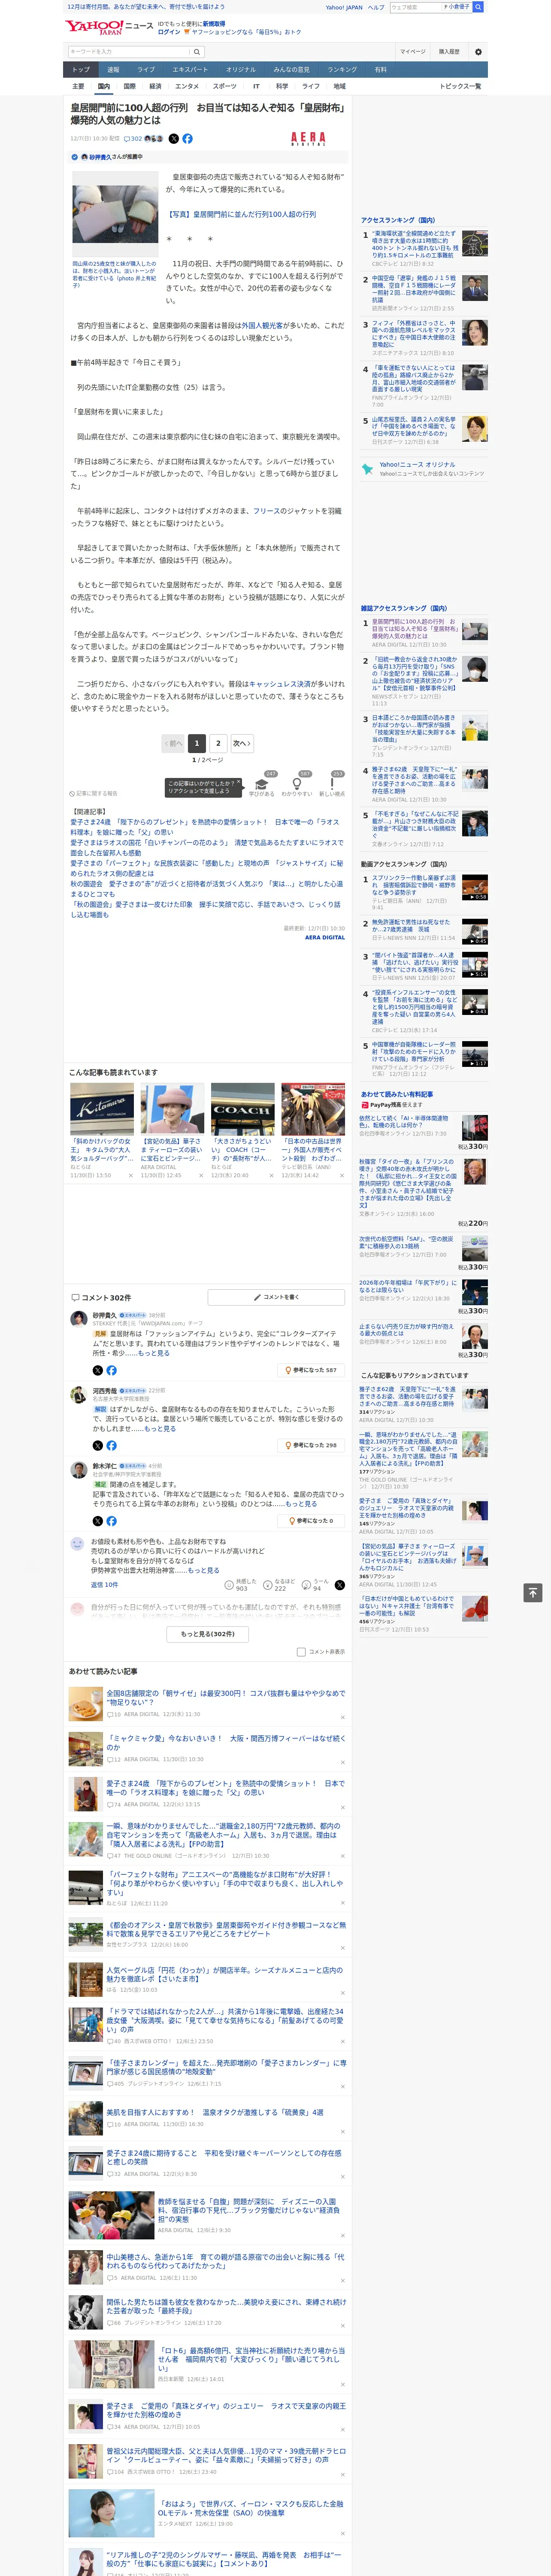Open the トップ navigation tab
The image size is (551, 2576).
point(81,70)
